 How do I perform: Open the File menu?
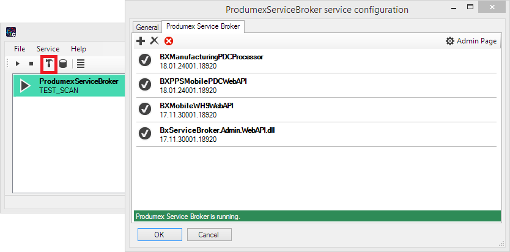pyautogui.click(x=20, y=49)
